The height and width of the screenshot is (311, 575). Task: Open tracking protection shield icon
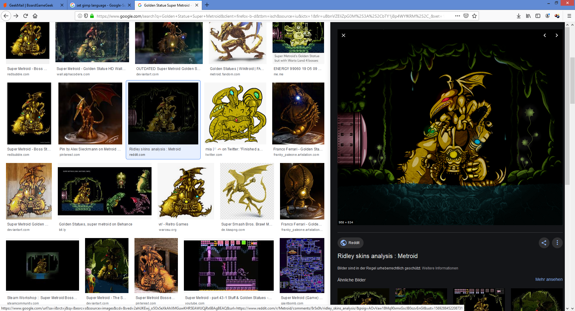86,16
